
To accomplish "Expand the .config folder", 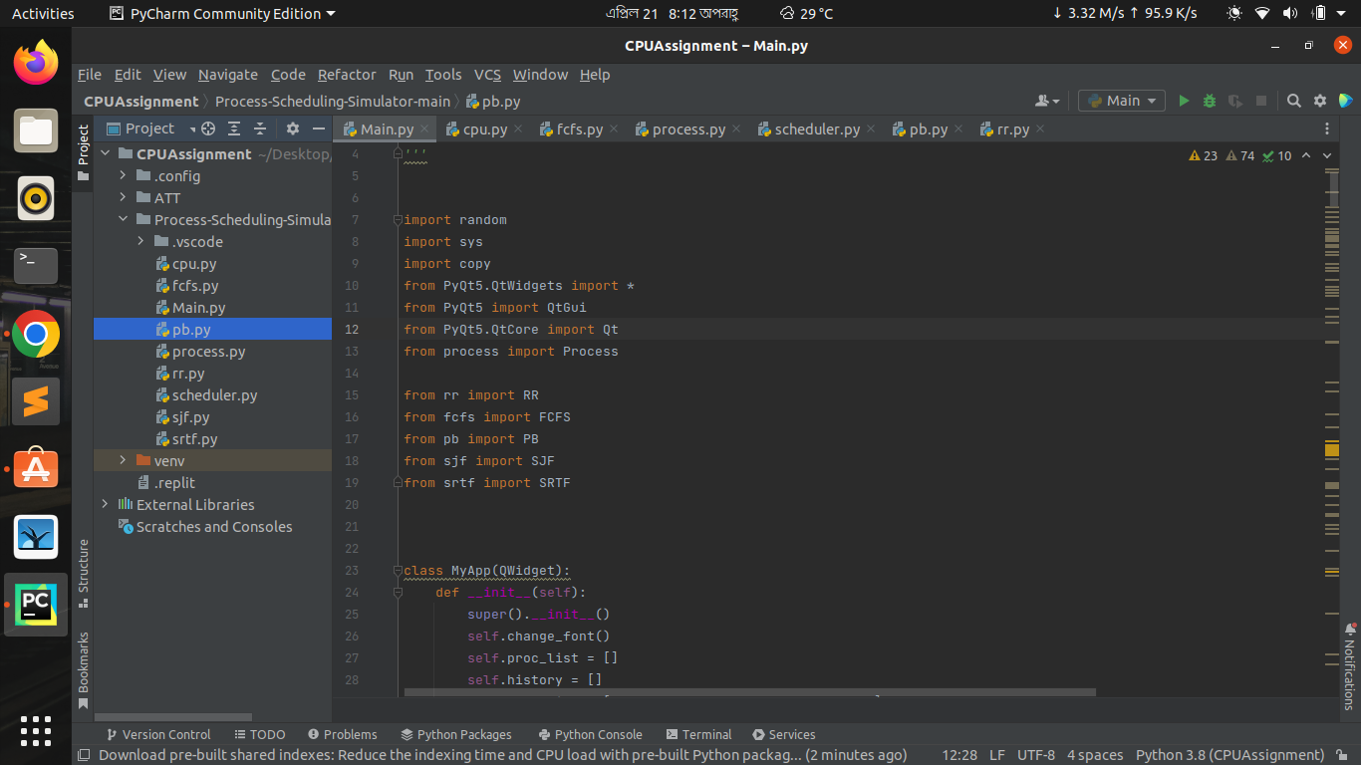I will (x=123, y=175).
